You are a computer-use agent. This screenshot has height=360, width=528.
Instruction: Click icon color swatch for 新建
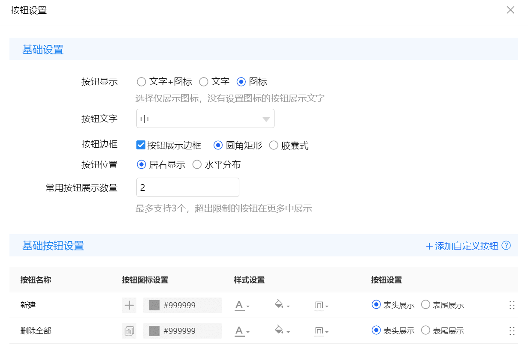(154, 305)
